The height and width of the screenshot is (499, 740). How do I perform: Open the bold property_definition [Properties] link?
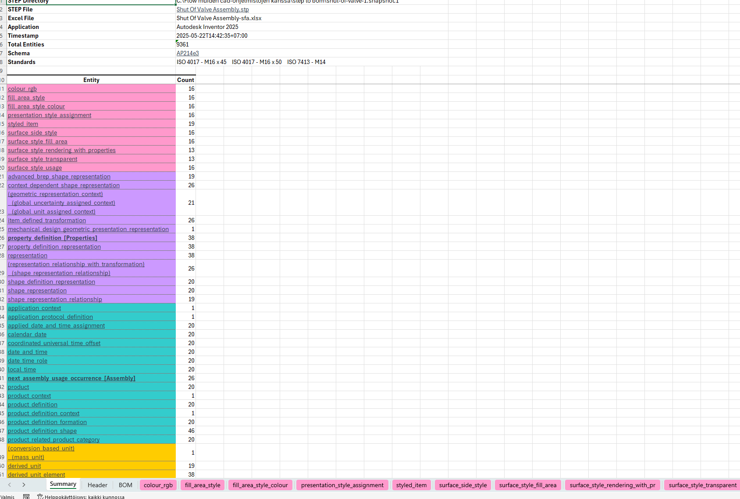(53, 238)
